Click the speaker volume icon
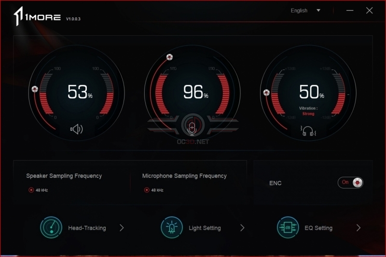 77,129
